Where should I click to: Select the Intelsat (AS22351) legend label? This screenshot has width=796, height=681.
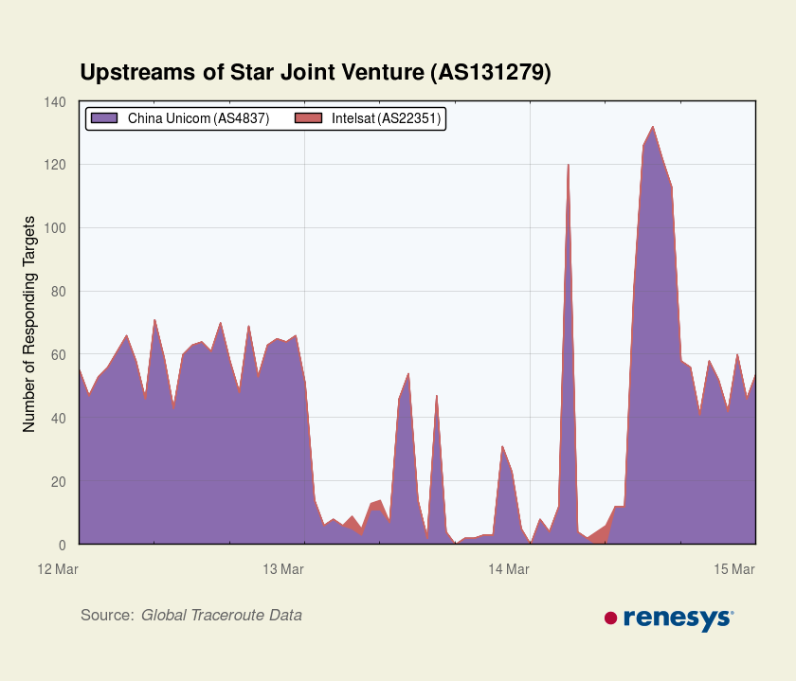(x=385, y=118)
